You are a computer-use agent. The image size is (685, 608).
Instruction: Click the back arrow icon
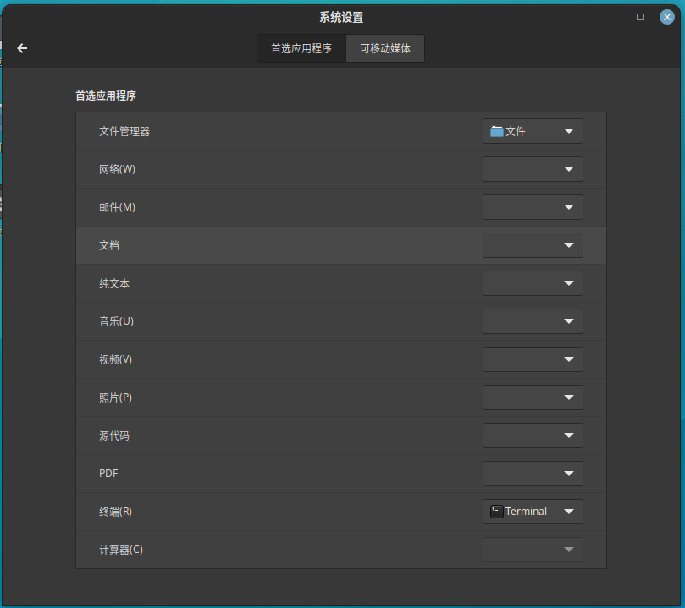(22, 48)
